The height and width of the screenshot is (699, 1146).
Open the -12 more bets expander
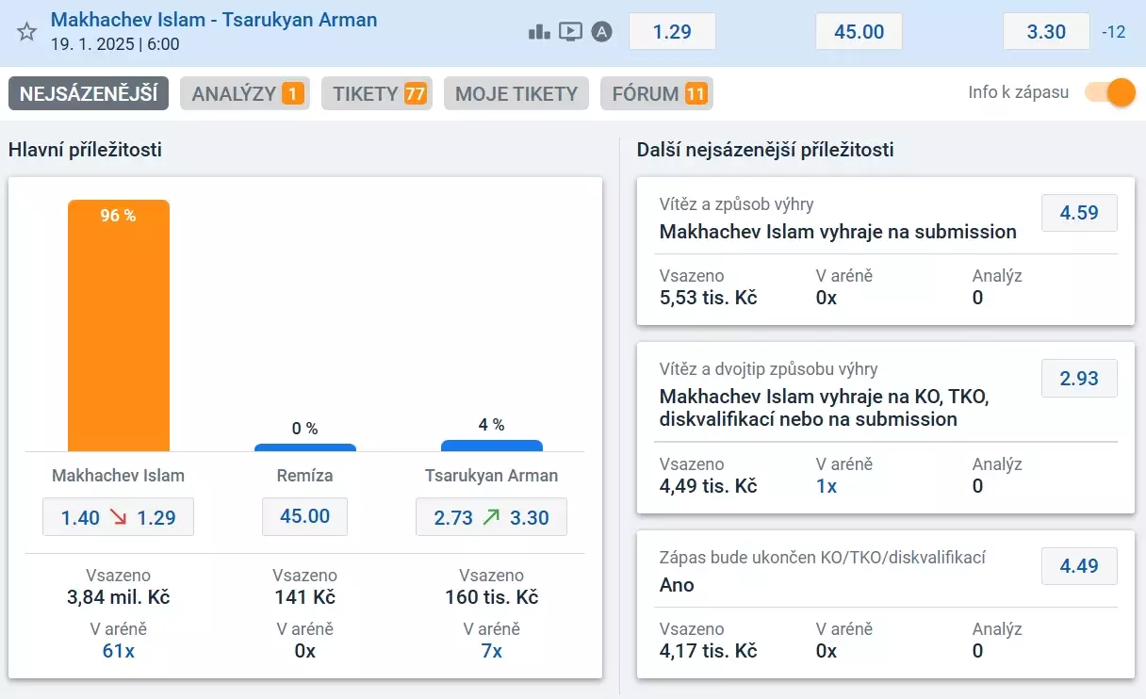point(1114,32)
